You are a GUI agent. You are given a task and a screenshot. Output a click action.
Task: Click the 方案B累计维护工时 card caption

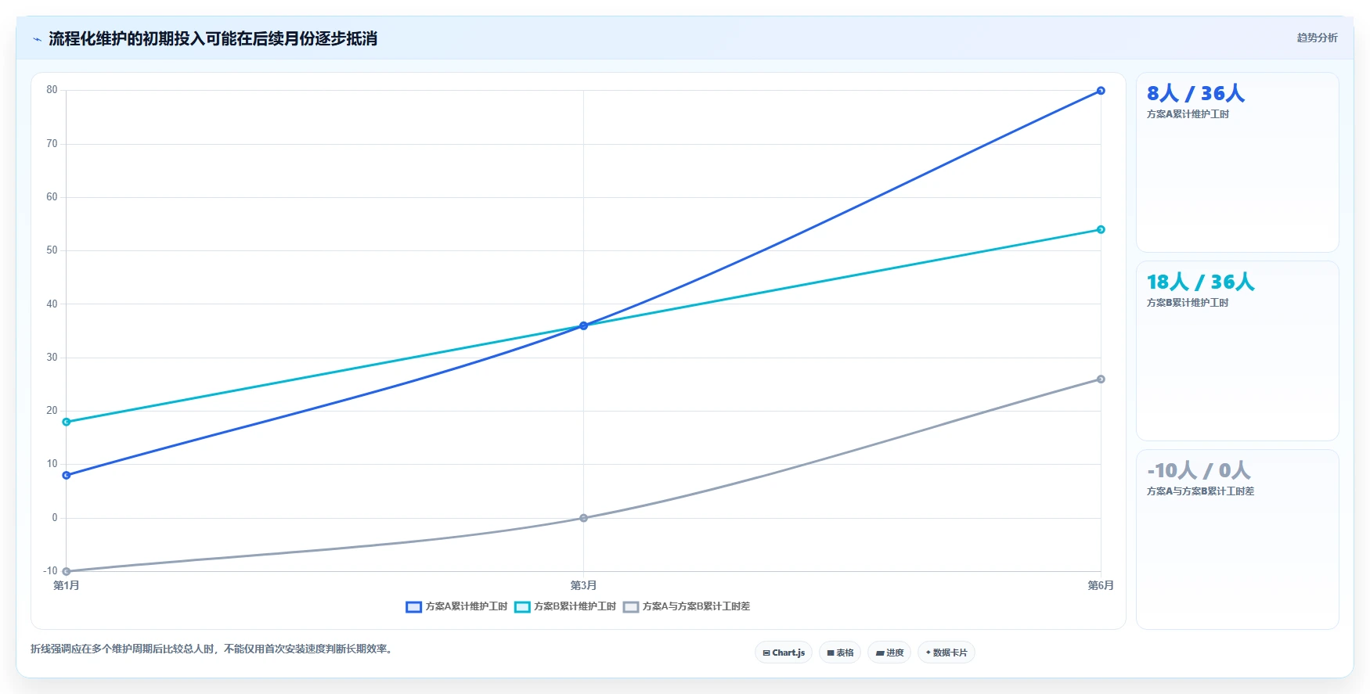click(1188, 303)
